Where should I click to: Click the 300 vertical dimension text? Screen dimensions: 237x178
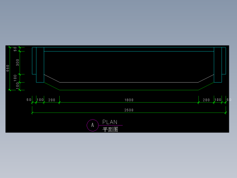click(x=17, y=63)
